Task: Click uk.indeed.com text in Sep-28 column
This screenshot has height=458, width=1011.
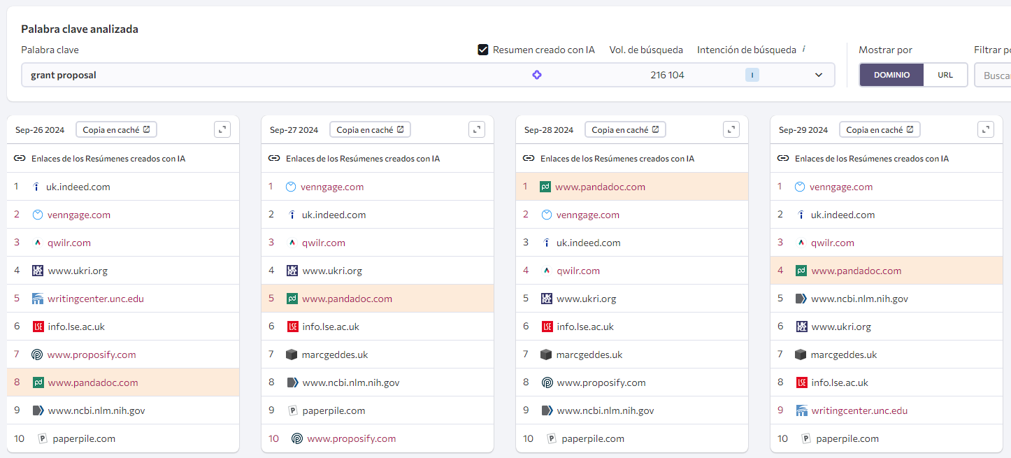Action: click(x=589, y=243)
